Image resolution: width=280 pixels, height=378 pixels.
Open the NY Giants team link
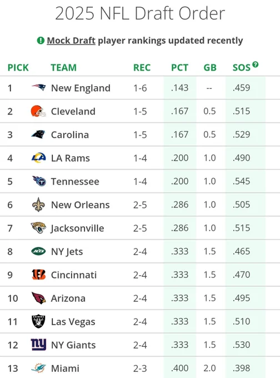coord(73,345)
